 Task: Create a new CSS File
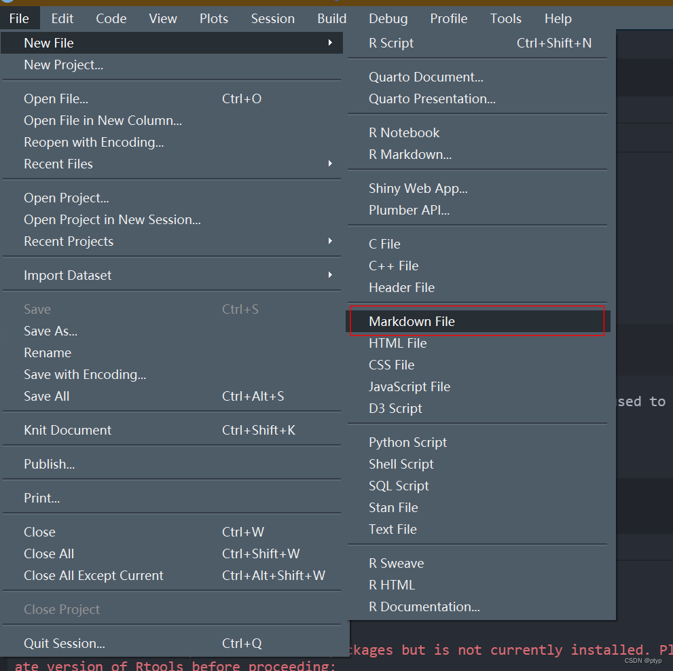pos(477,365)
